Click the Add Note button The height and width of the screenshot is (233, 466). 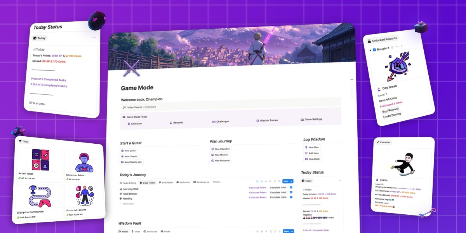tap(311, 153)
